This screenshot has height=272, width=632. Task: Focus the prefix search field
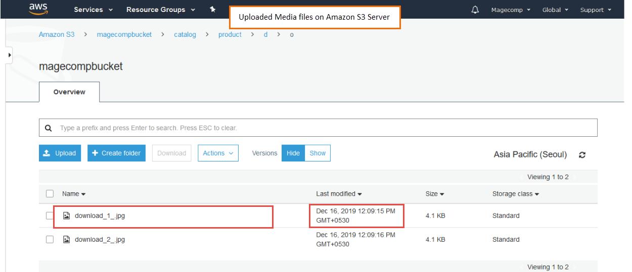point(324,128)
